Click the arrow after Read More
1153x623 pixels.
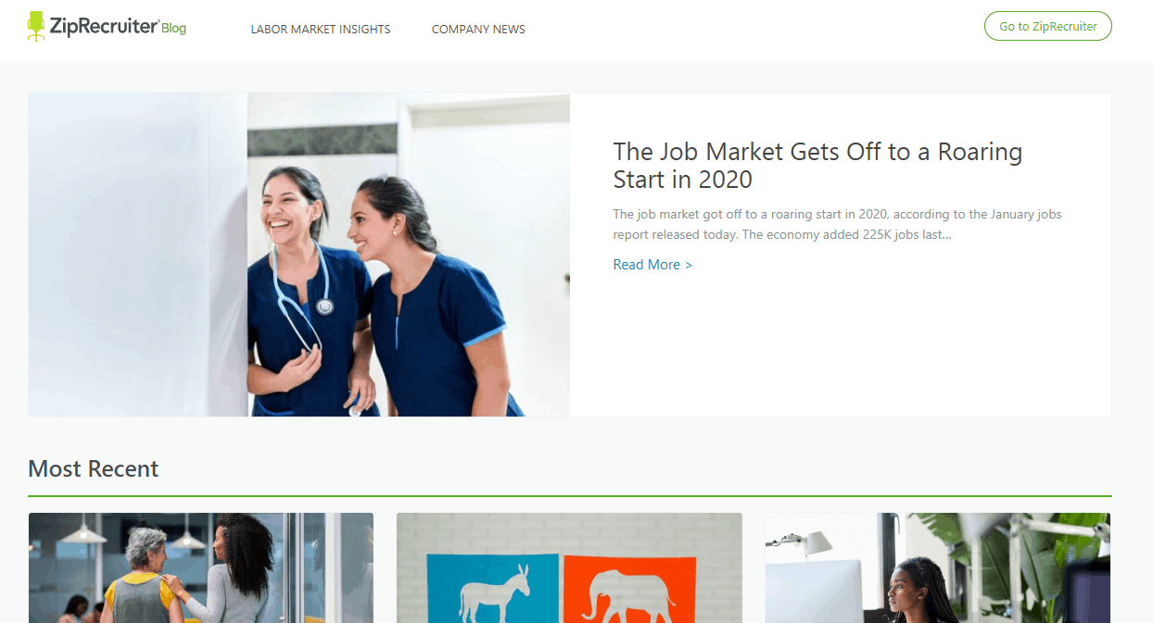click(x=689, y=266)
